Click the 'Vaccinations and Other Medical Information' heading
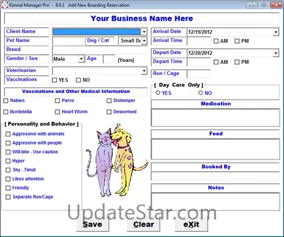The width and height of the screenshot is (284, 237). coord(76,91)
